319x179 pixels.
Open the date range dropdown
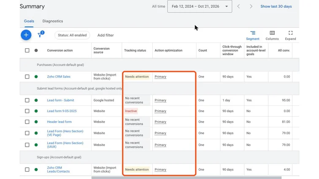[x=200, y=6]
